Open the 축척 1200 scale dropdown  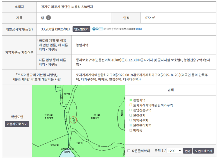(x=174, y=151)
